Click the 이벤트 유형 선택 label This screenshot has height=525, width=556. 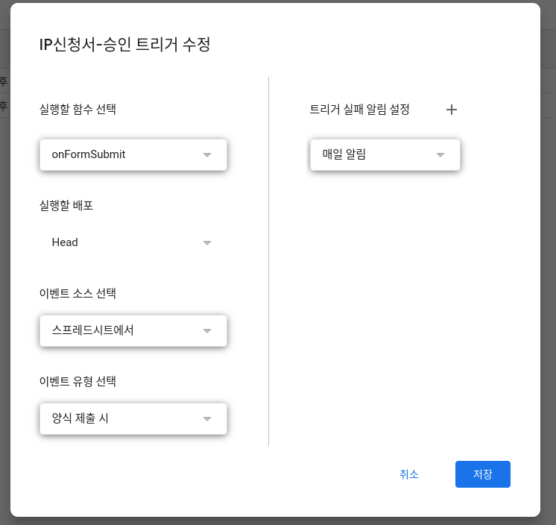click(78, 381)
